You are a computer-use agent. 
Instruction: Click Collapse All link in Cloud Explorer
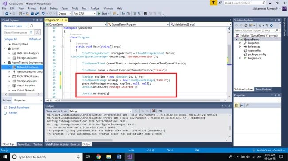10,39
